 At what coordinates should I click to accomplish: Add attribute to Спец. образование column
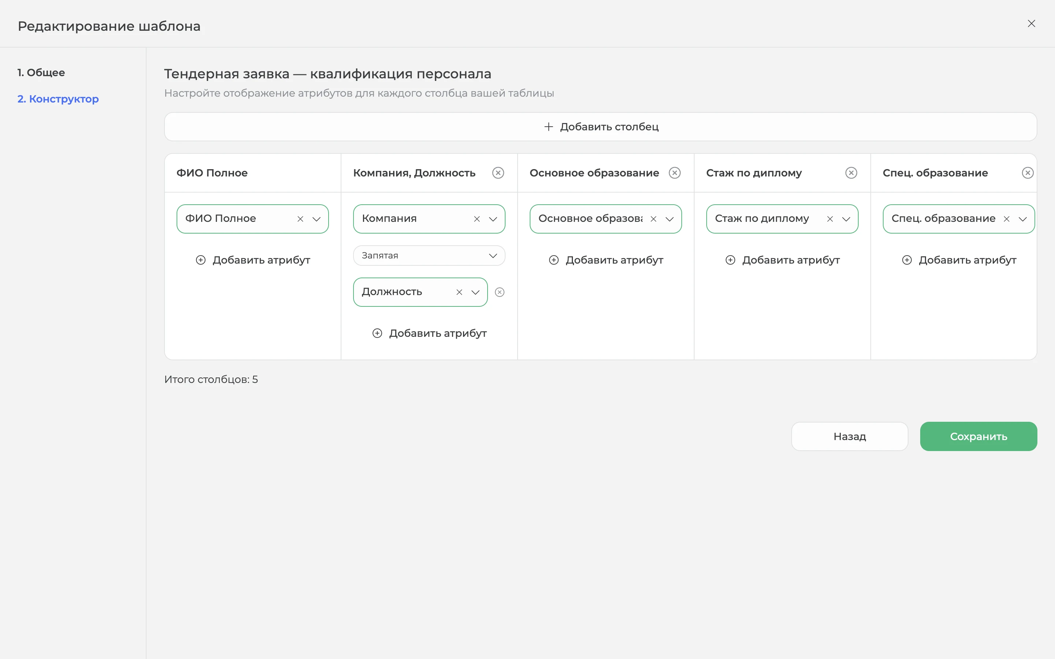959,260
